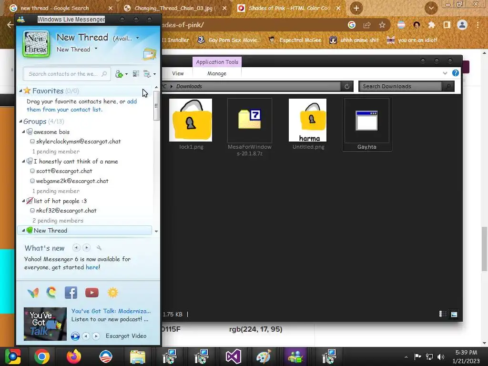This screenshot has width=488, height=366.
Task: Refresh the Downloads folder
Action: coord(347,87)
